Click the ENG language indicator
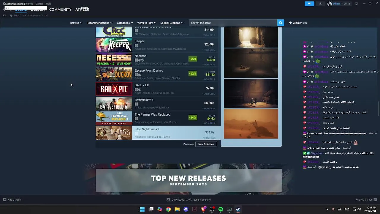 coord(347,210)
